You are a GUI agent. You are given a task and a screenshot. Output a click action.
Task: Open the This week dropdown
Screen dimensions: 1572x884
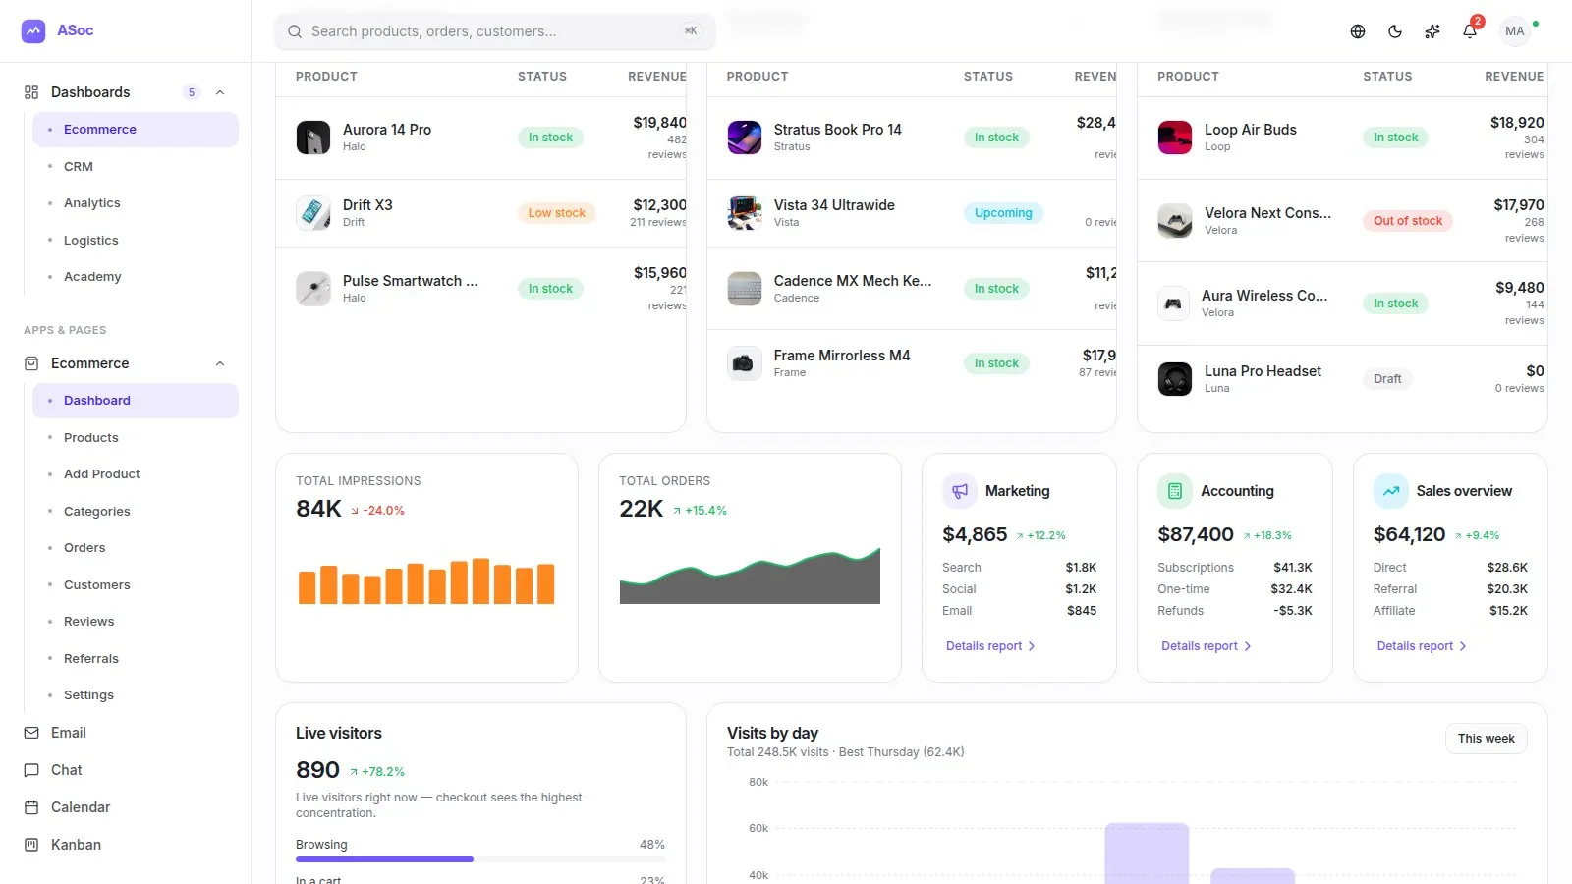(1486, 739)
